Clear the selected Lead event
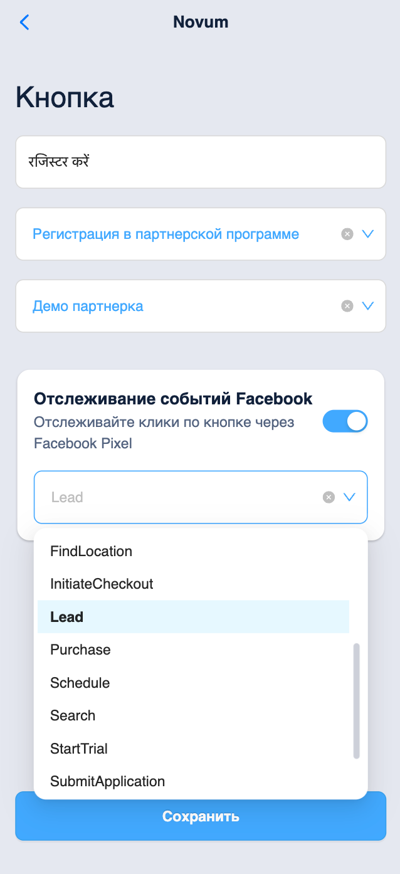 coord(329,497)
